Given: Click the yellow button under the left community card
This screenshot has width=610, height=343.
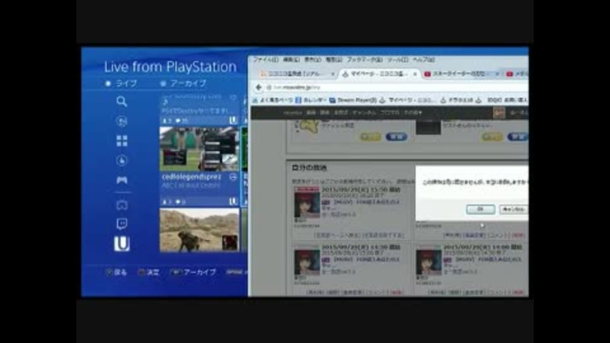Looking at the screenshot, I should click(370, 137).
